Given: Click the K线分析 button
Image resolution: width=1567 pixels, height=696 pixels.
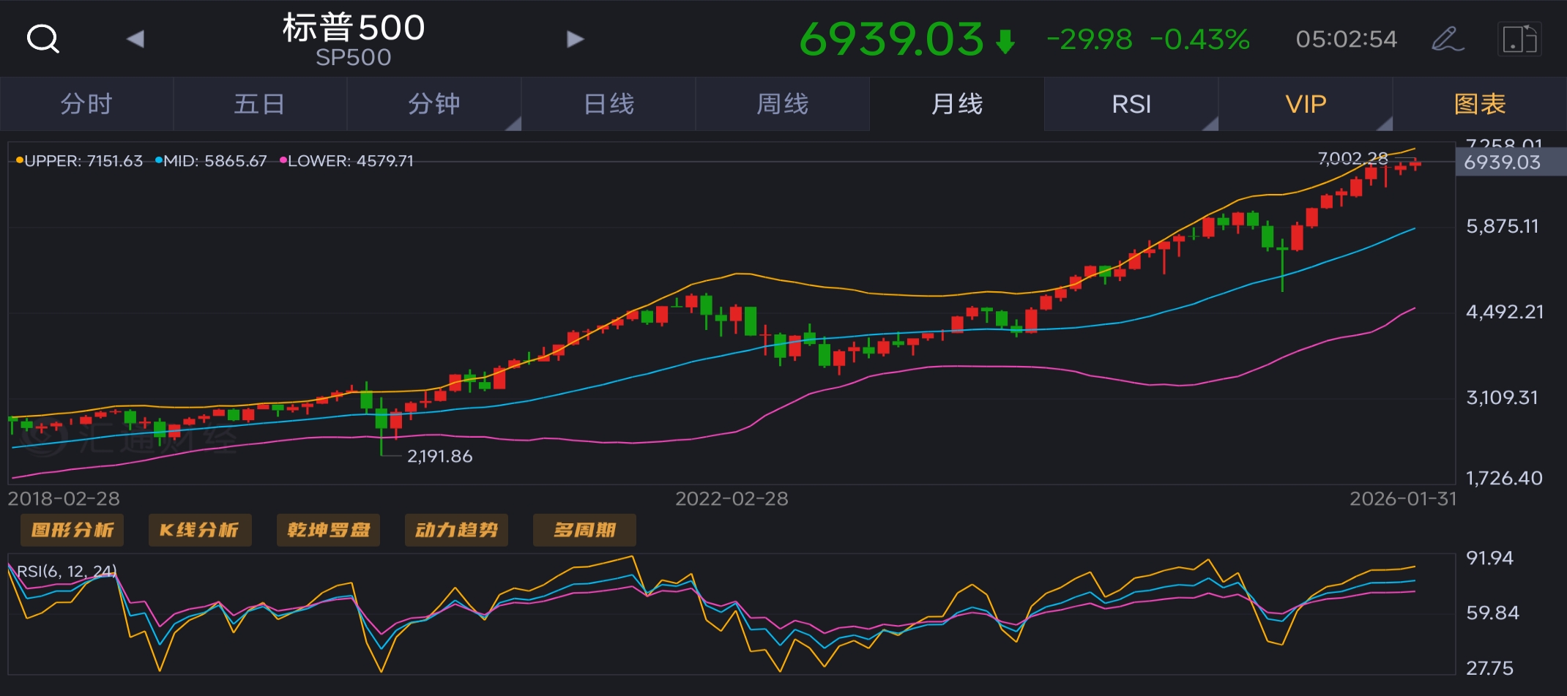Looking at the screenshot, I should coord(200,530).
